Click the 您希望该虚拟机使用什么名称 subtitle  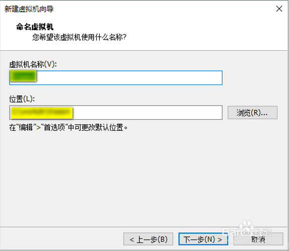click(79, 37)
